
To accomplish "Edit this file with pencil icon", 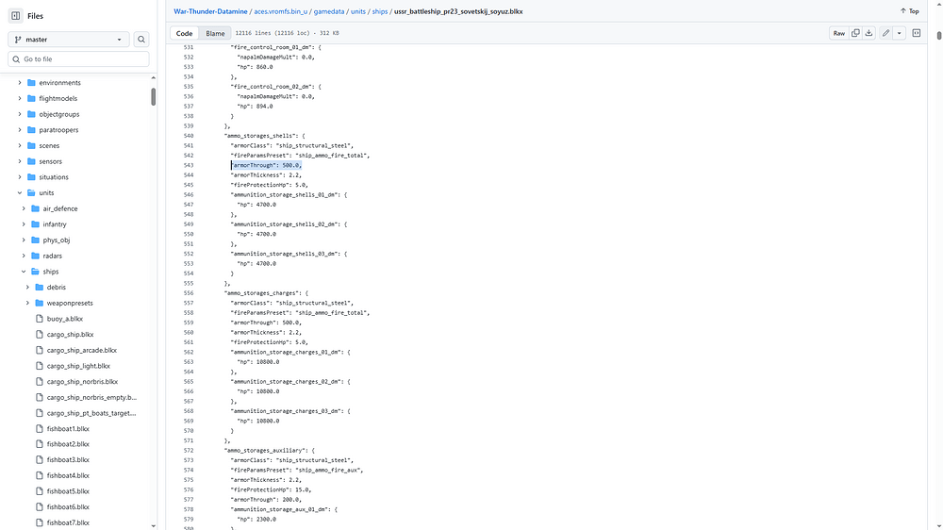I will (885, 33).
